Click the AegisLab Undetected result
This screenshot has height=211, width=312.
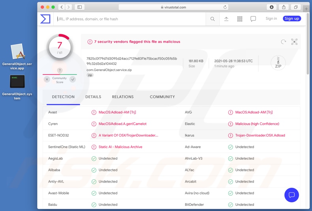coord(108,159)
